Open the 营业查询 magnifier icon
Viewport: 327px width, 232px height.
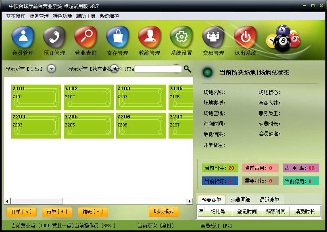[86, 37]
